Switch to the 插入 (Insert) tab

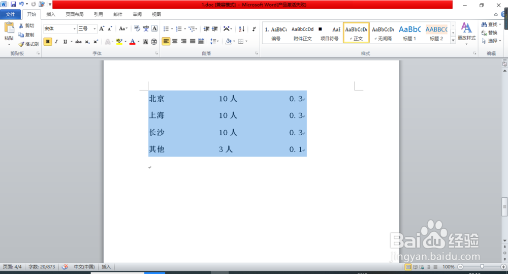(x=51, y=14)
